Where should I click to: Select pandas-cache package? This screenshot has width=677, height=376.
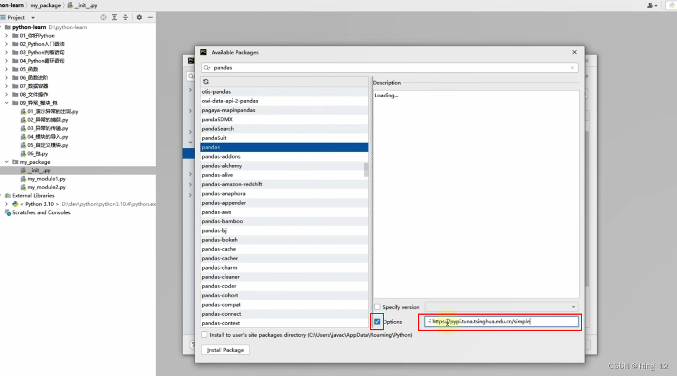[284, 249]
